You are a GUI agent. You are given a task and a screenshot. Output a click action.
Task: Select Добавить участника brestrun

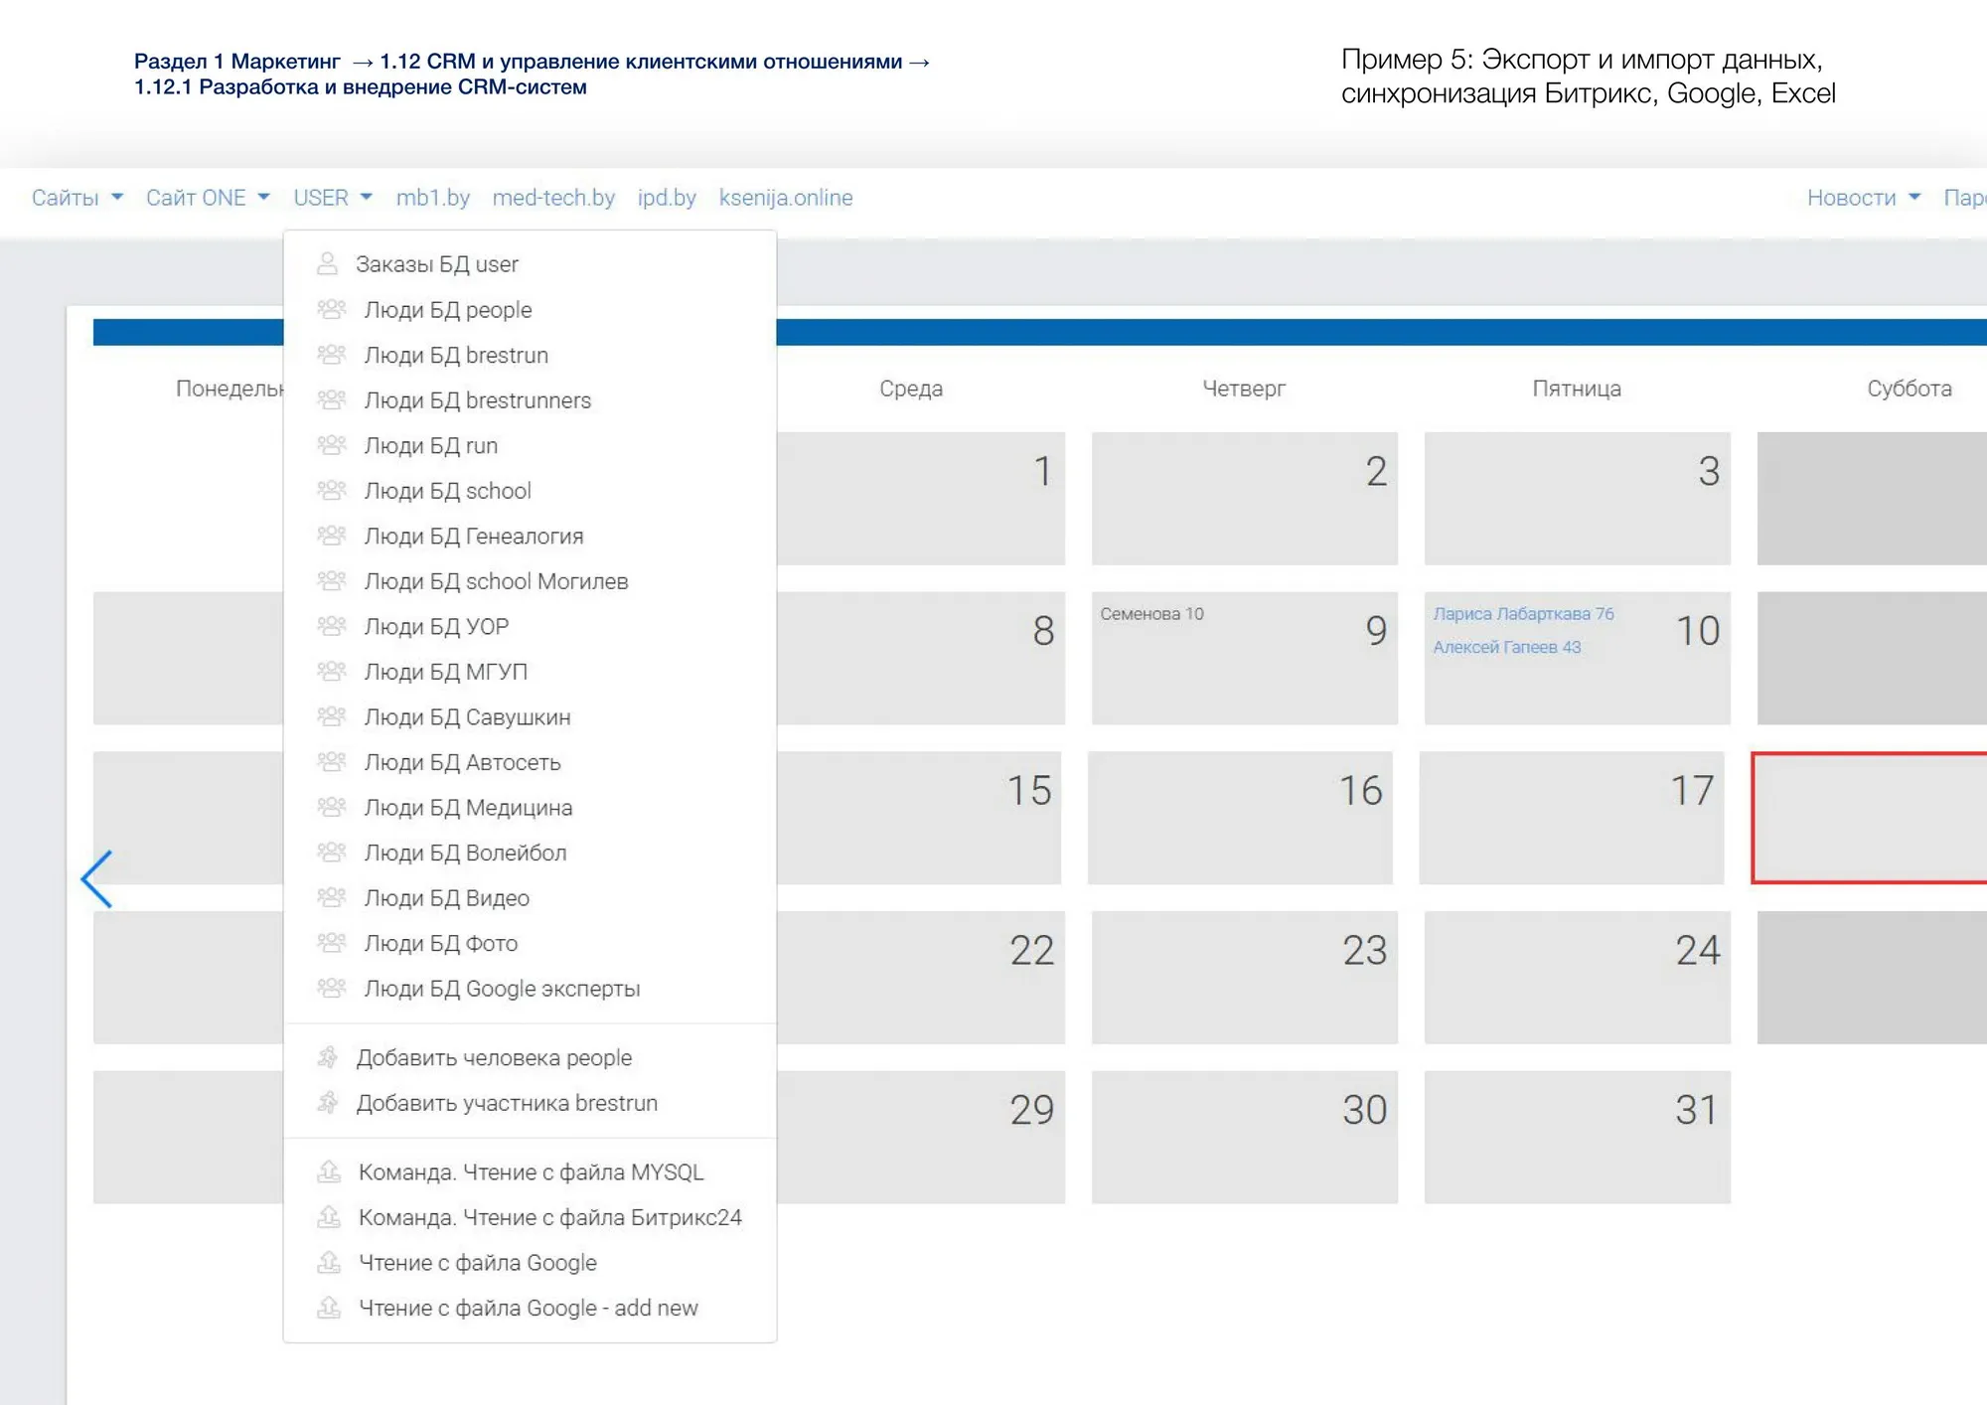[x=530, y=1103]
